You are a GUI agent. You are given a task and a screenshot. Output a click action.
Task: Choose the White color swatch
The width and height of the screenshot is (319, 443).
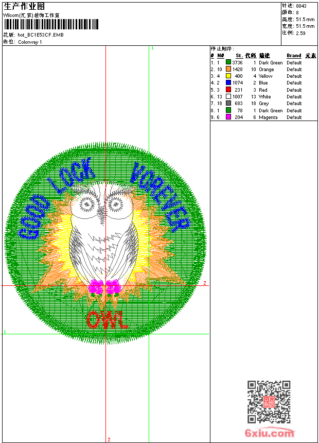228,96
